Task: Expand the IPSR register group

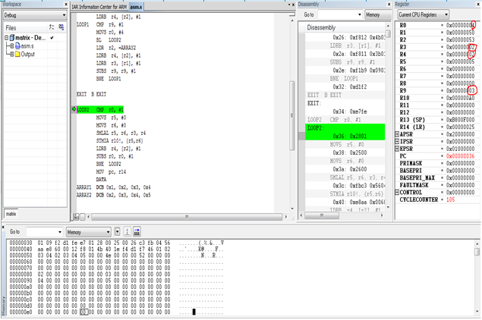Action: [x=397, y=142]
